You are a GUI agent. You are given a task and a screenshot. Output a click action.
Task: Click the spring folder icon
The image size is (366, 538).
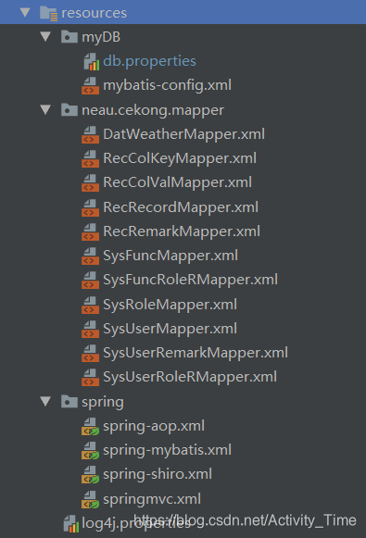click(x=69, y=402)
